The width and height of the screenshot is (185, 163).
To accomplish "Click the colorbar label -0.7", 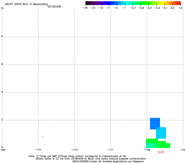I will pos(133,8).
